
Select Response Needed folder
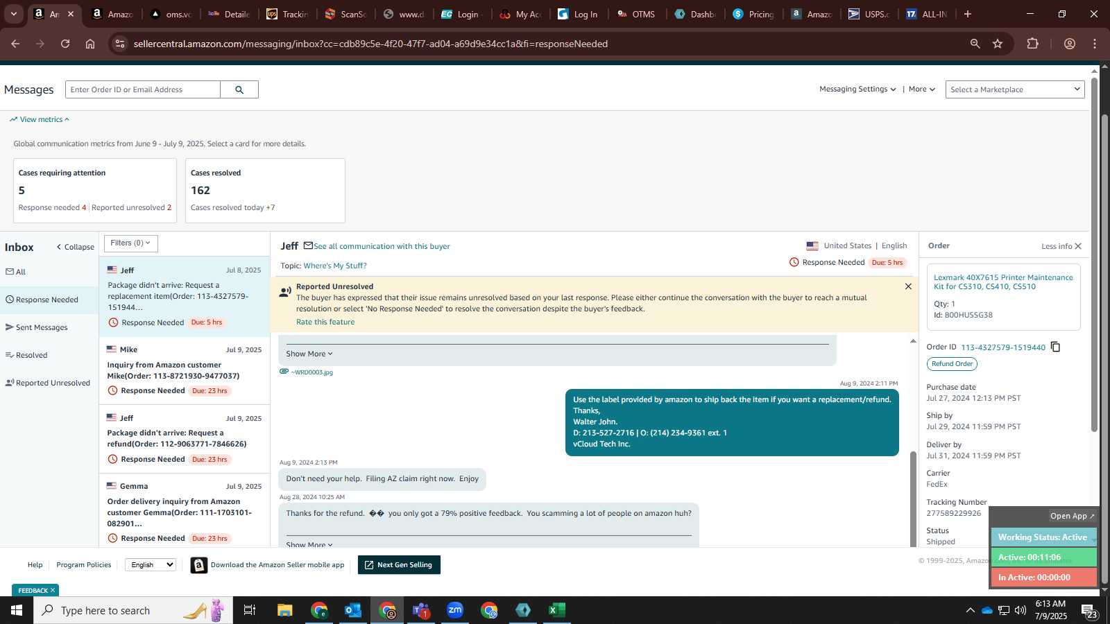click(49, 300)
